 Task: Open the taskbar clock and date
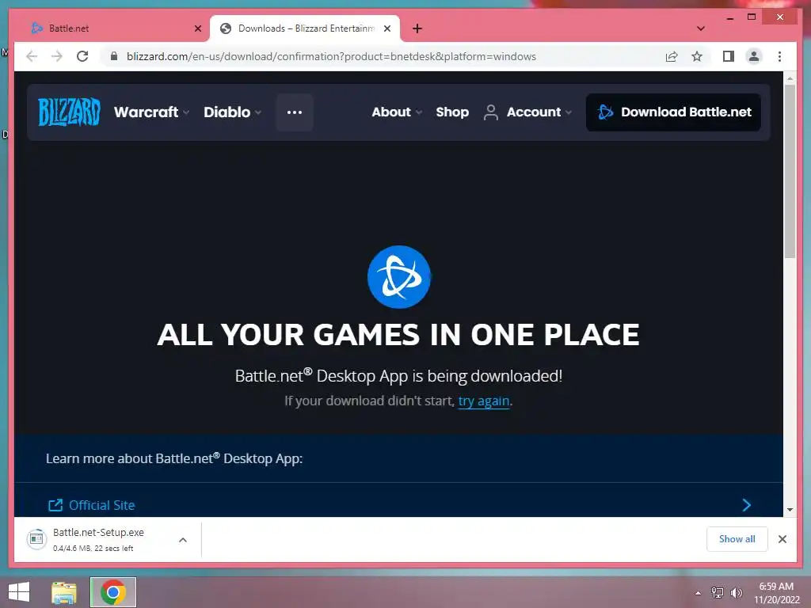tap(776, 593)
